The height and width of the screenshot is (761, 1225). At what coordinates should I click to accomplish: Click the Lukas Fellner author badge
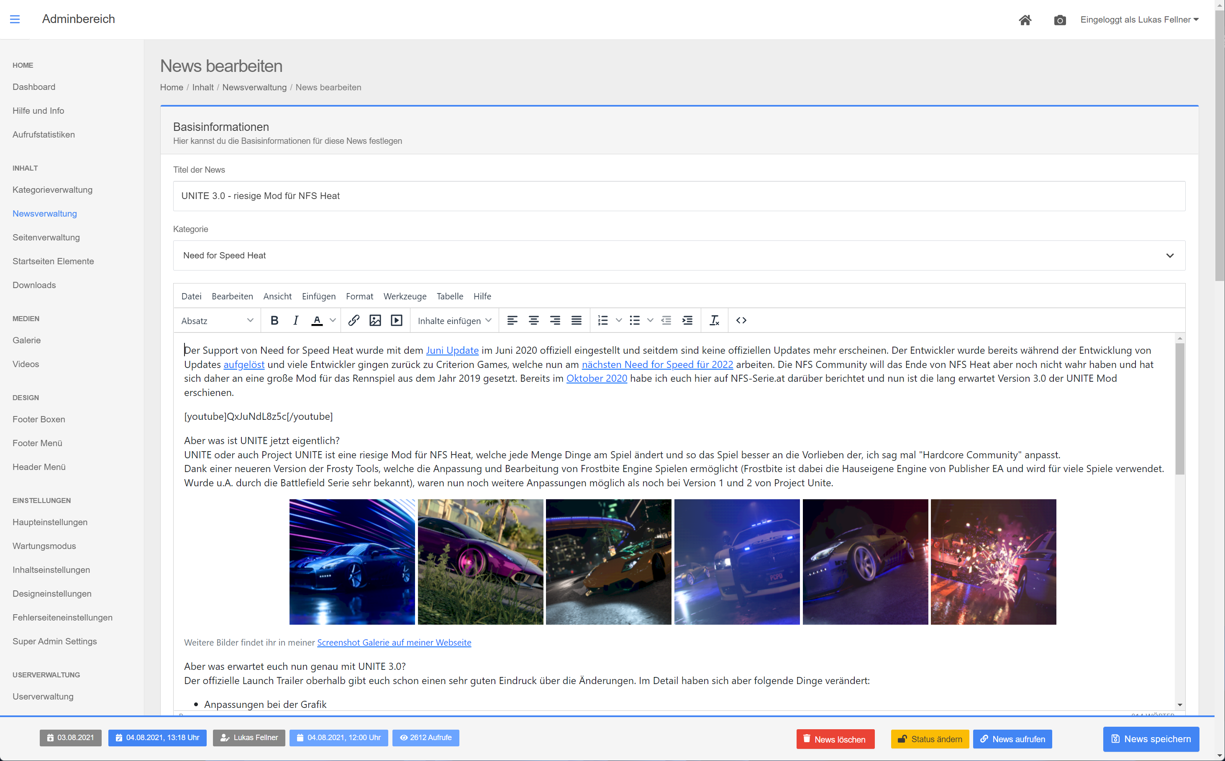(x=249, y=737)
